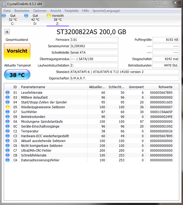Click status orb of Lesefehlerrate row
183x205 pixels.
pos(7,92)
